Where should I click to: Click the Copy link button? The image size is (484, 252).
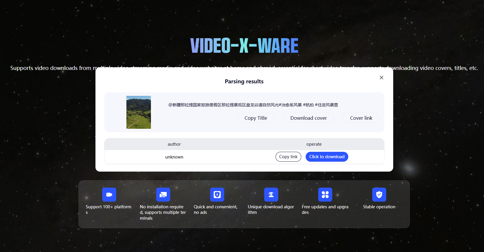click(288, 157)
